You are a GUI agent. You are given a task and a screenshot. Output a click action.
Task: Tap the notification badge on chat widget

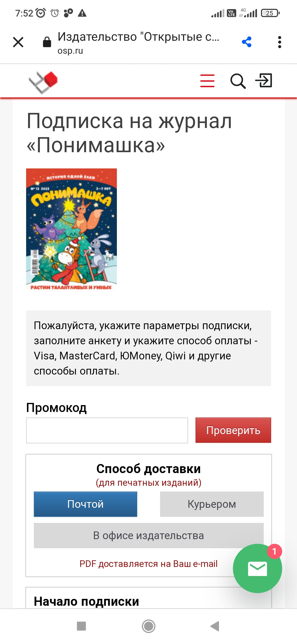click(x=274, y=552)
